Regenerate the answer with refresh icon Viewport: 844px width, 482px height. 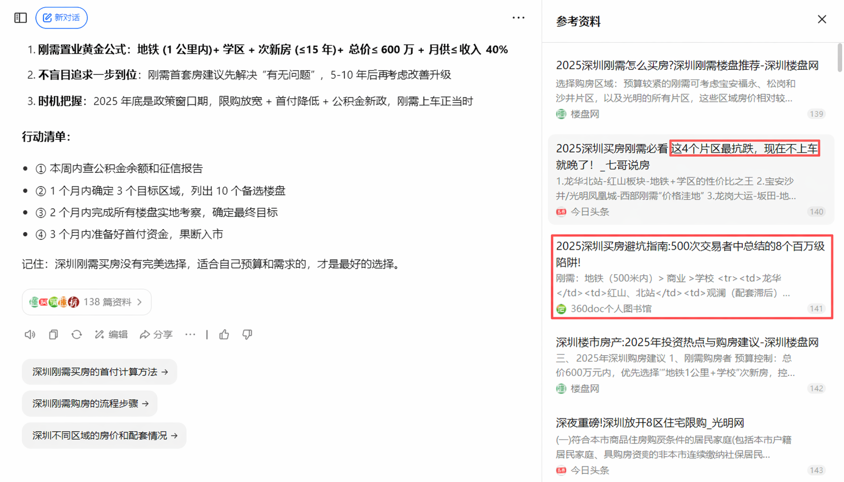pyautogui.click(x=77, y=335)
